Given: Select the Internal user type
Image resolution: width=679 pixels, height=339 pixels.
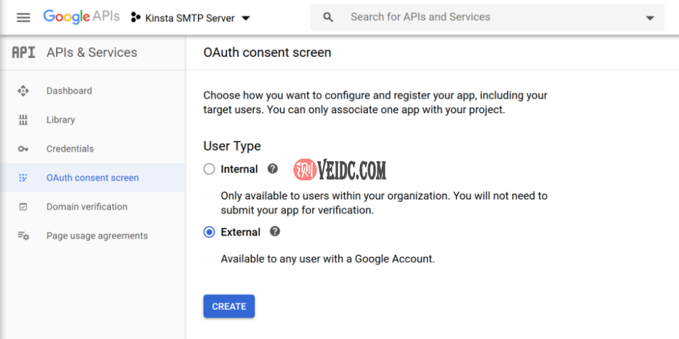Looking at the screenshot, I should [x=210, y=169].
